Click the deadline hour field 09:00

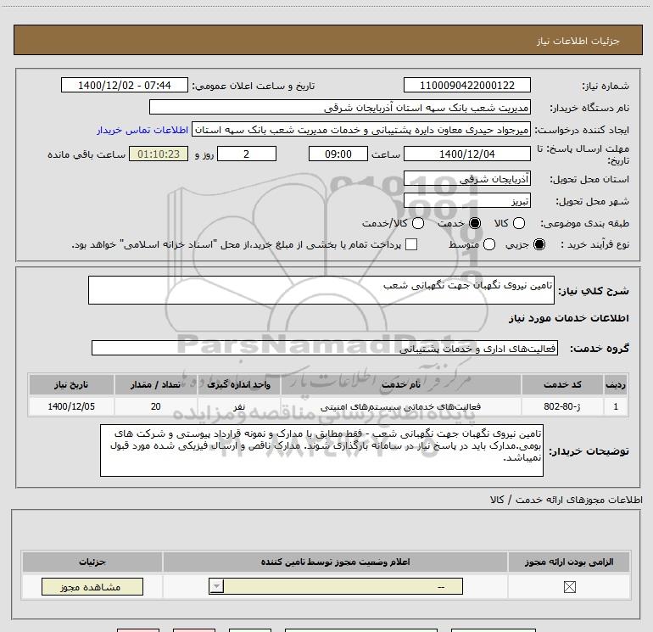(338, 154)
